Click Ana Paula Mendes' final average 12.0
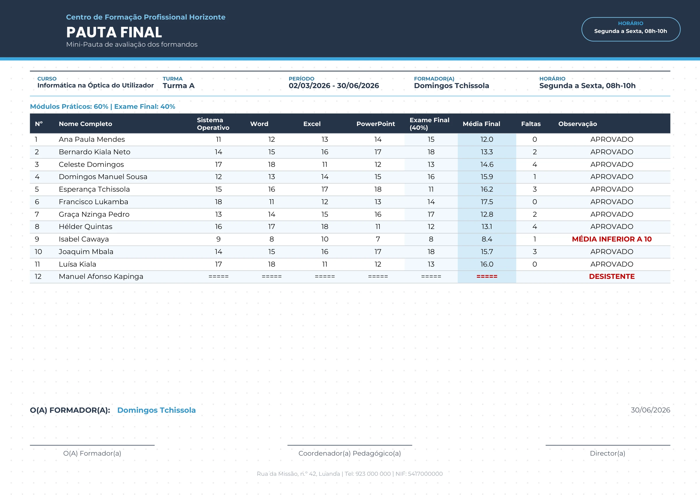The image size is (700, 495). (x=487, y=139)
